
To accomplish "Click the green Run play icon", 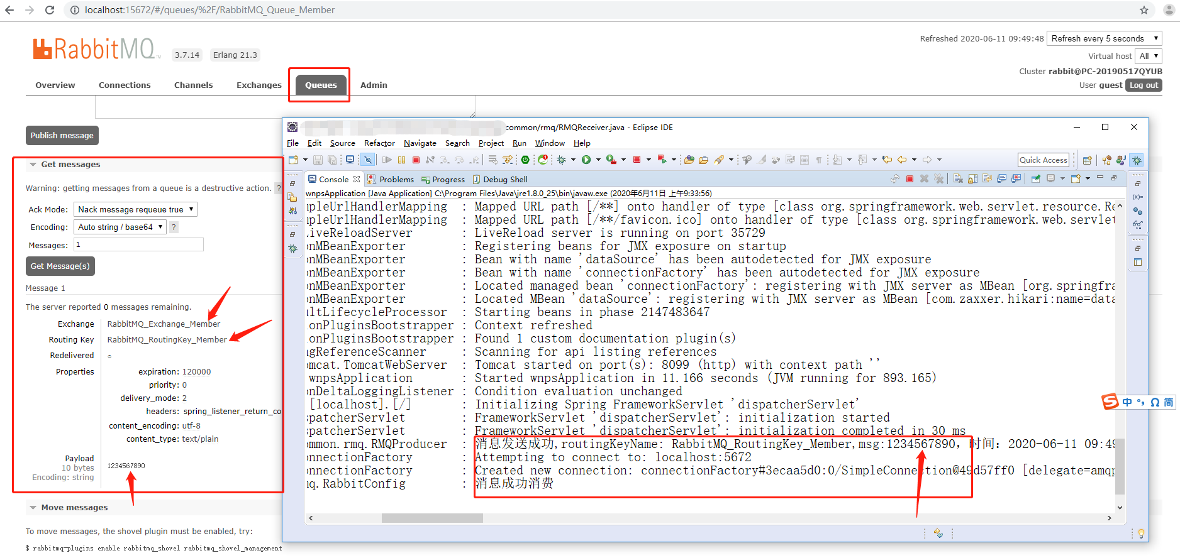I will (x=586, y=160).
